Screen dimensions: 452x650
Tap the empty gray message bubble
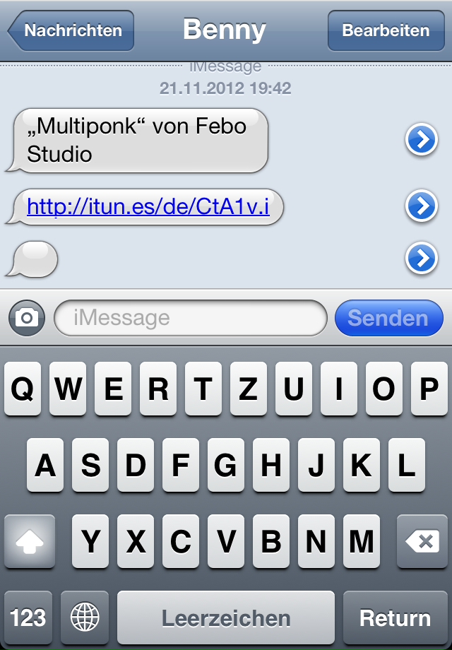coord(32,259)
